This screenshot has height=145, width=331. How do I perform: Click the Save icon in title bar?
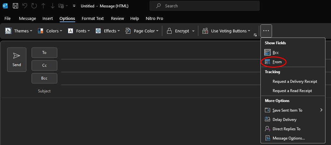[x=15, y=6]
